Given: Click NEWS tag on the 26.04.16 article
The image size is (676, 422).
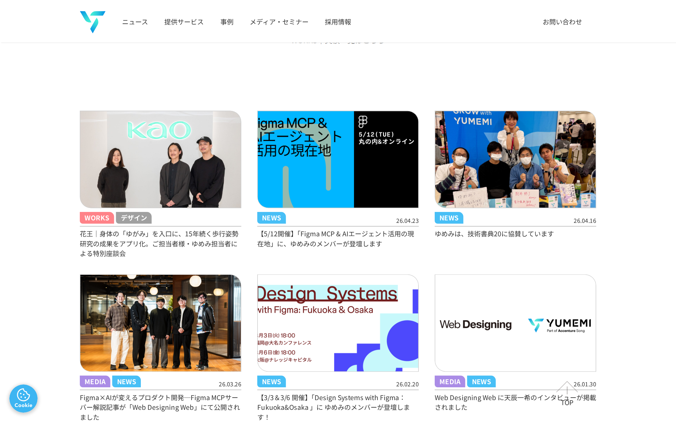Looking at the screenshot, I should tap(449, 218).
